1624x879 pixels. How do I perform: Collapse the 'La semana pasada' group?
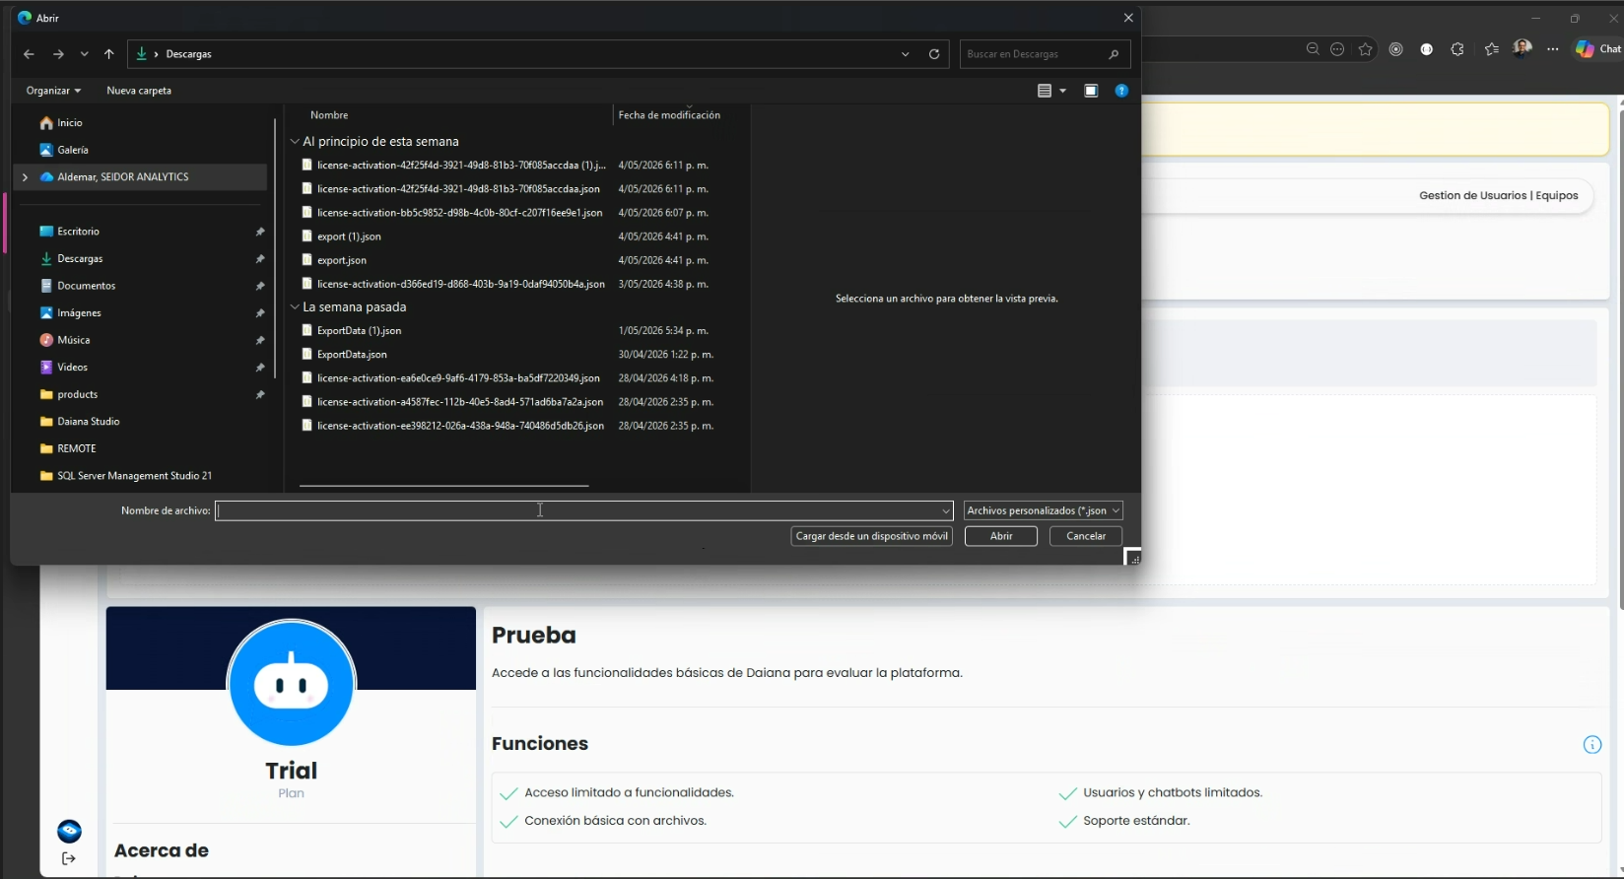(x=295, y=307)
